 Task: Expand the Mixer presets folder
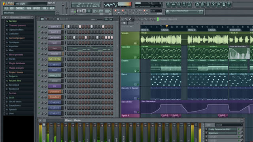tap(16, 55)
